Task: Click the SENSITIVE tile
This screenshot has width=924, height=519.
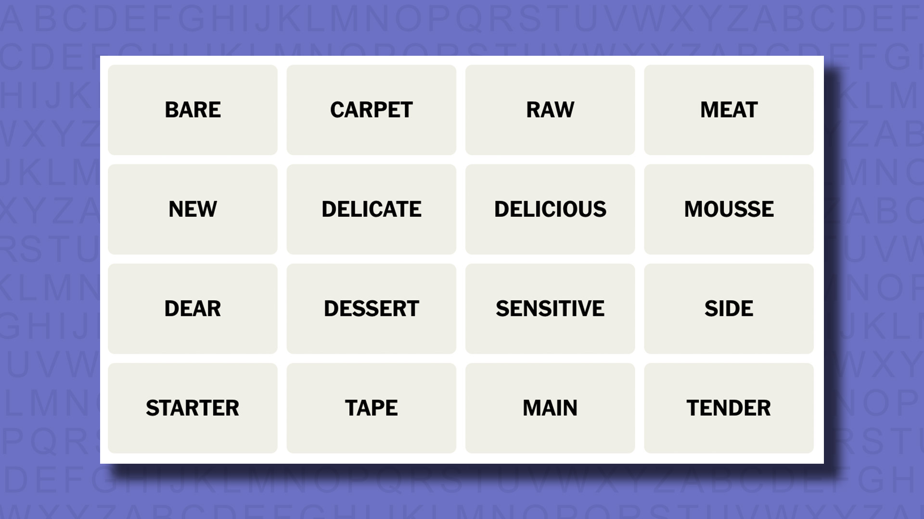Action: click(x=550, y=309)
